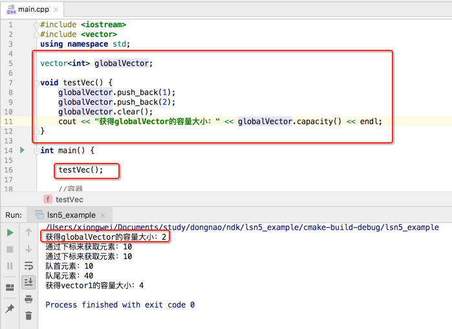This screenshot has width=452, height=329.
Task: Click the Up the Stack Trace arrow
Action: 28,232
